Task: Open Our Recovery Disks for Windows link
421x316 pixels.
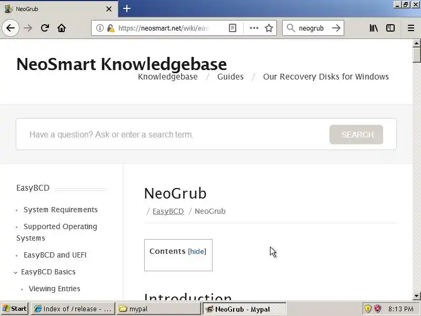Action: click(326, 76)
